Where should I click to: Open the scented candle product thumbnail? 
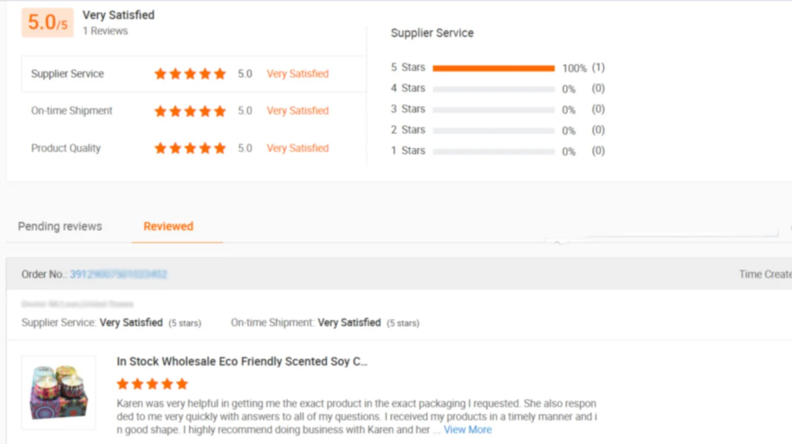pyautogui.click(x=58, y=392)
